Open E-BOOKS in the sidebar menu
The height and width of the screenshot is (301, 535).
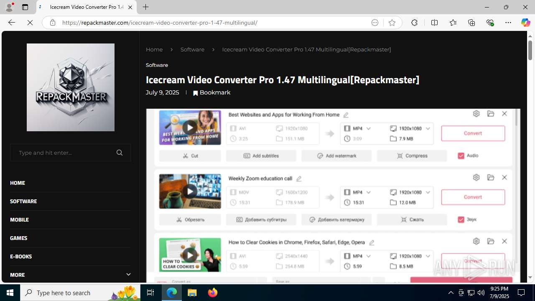point(21,256)
